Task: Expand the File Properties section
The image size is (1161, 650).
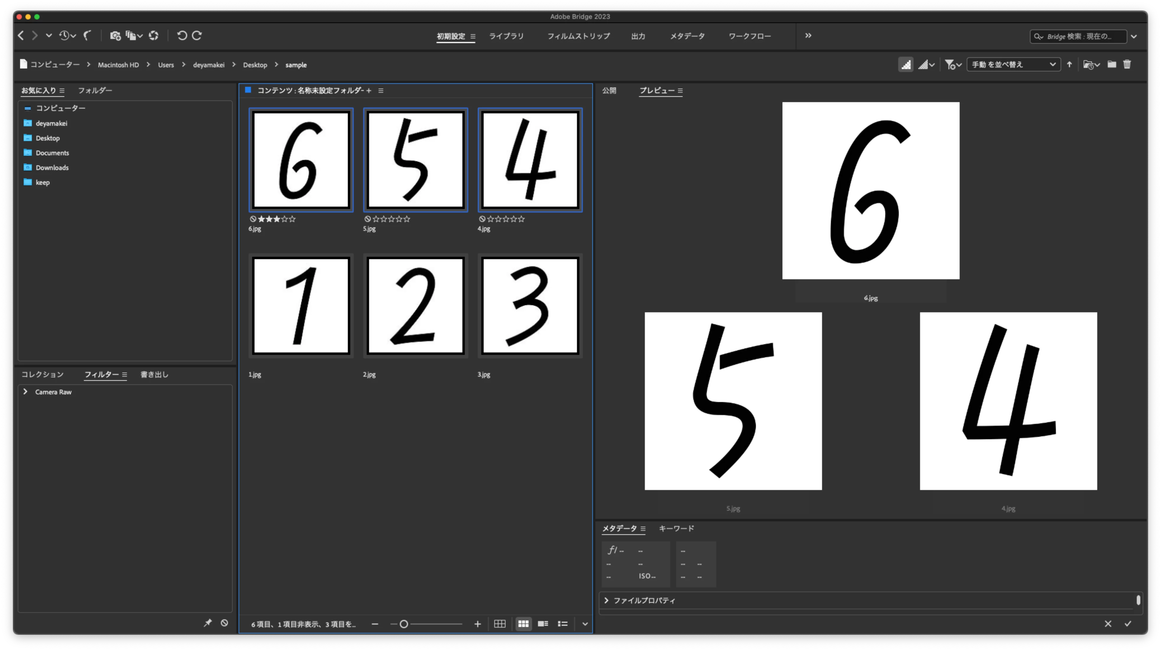Action: coord(606,600)
